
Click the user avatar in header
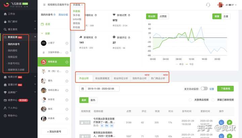coord(220,5)
